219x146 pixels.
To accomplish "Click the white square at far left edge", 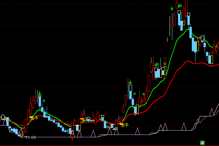I will 3,117.
